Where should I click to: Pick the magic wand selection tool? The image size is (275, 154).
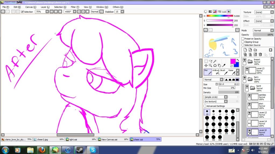point(215,61)
